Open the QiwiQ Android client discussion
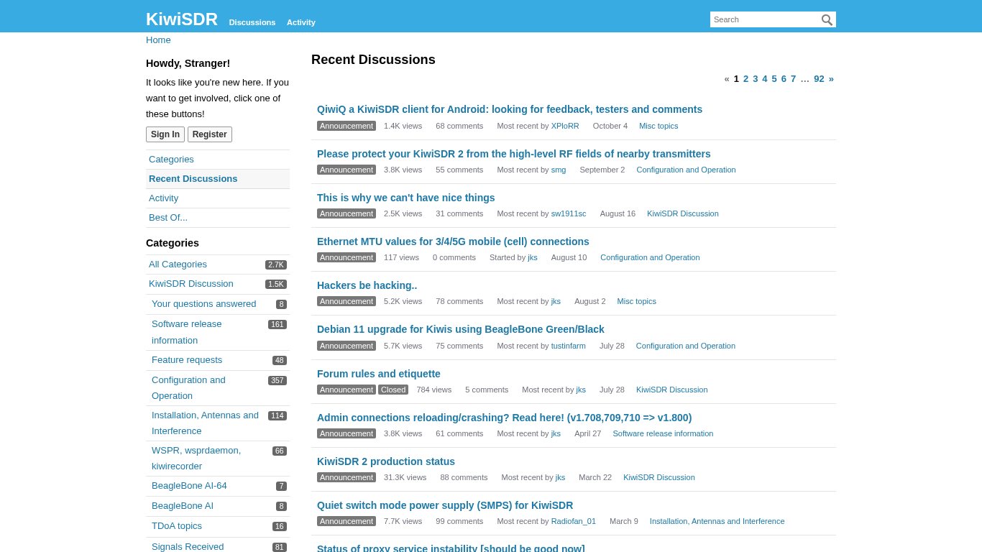 [x=510, y=109]
